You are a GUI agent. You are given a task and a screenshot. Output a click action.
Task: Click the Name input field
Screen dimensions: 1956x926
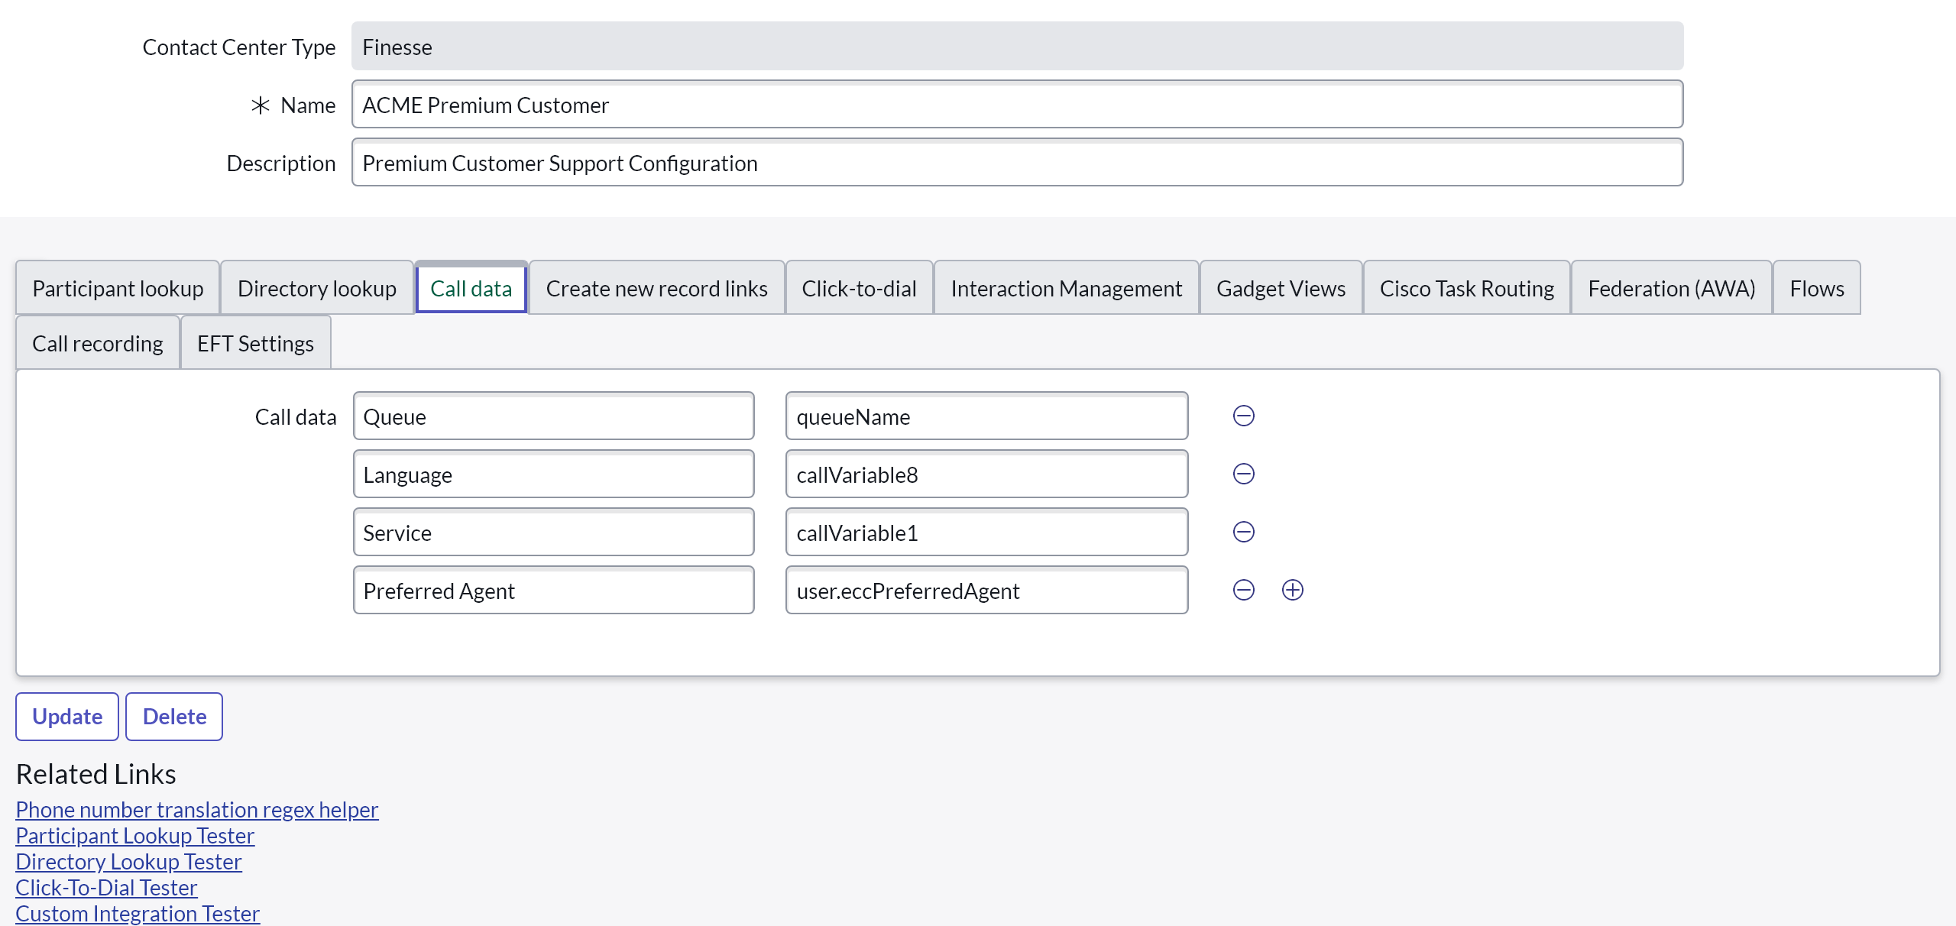1016,105
